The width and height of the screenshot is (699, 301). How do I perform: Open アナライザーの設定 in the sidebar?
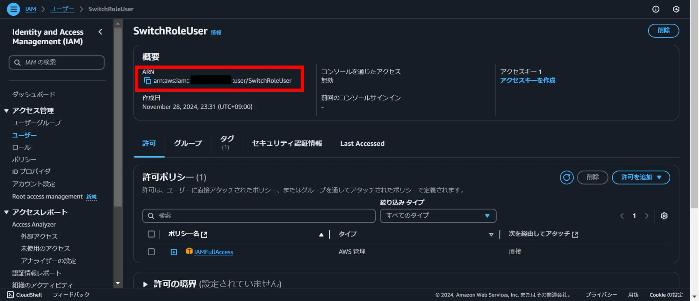[x=48, y=261]
